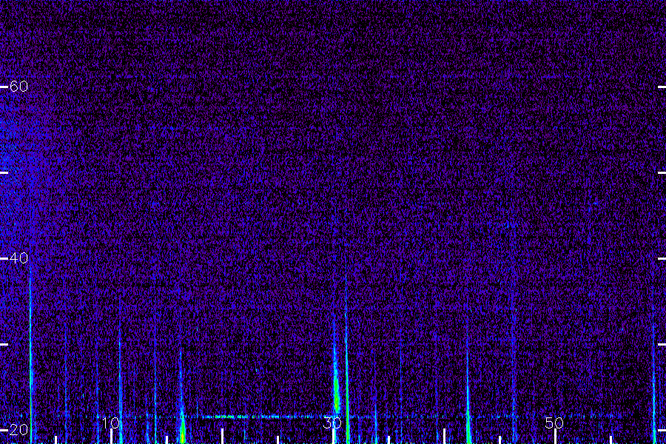The width and height of the screenshot is (666, 444).
Task: Click the '20' vertical axis label
Action: (18, 429)
